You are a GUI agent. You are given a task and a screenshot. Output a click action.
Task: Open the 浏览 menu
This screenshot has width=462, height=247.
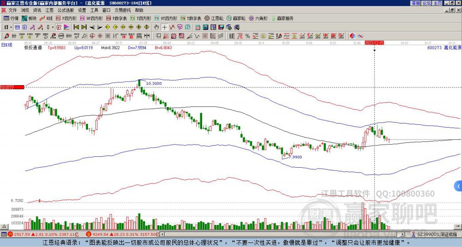pos(25,10)
